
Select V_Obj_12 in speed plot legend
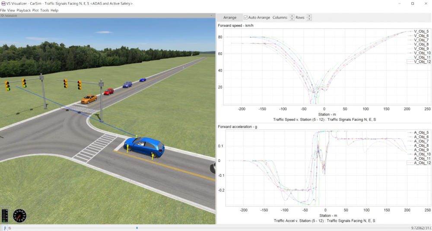[x=422, y=62]
